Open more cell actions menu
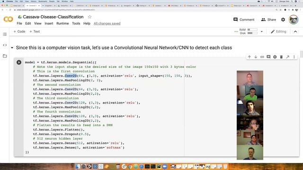The width and height of the screenshot is (303, 170). pyautogui.click(x=294, y=57)
